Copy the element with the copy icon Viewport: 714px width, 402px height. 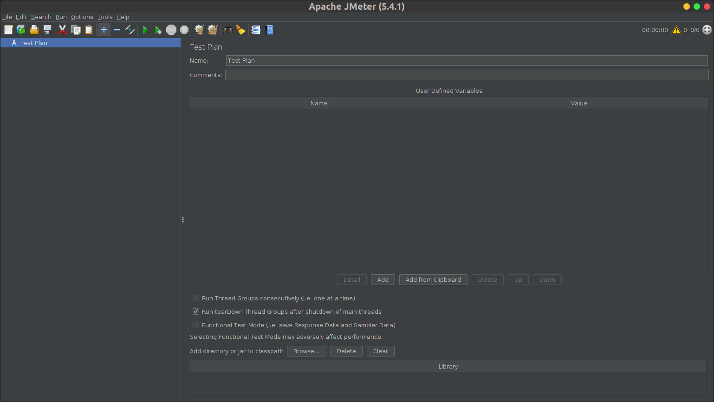point(75,30)
